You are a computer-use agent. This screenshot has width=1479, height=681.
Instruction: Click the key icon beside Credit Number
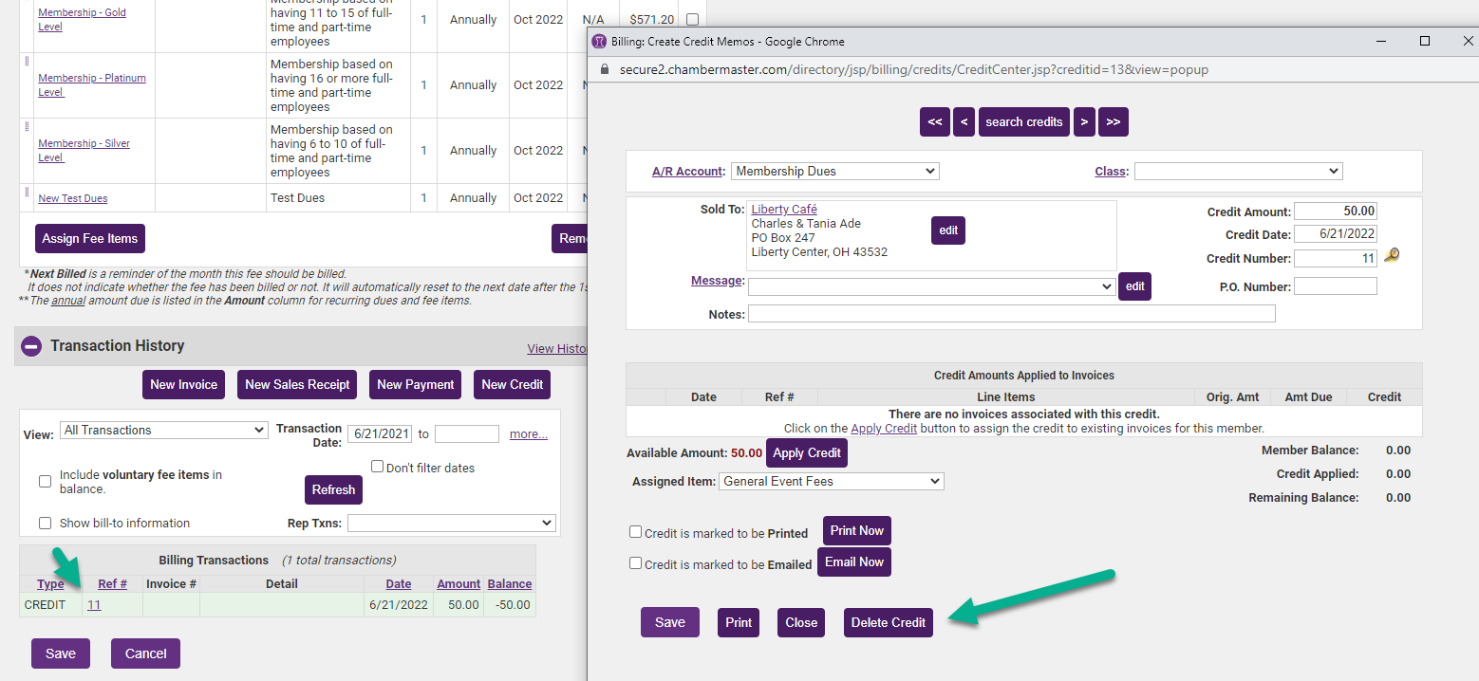coord(1392,256)
